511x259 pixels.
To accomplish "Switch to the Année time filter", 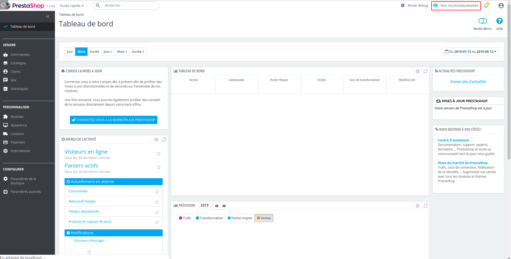I will [x=94, y=51].
